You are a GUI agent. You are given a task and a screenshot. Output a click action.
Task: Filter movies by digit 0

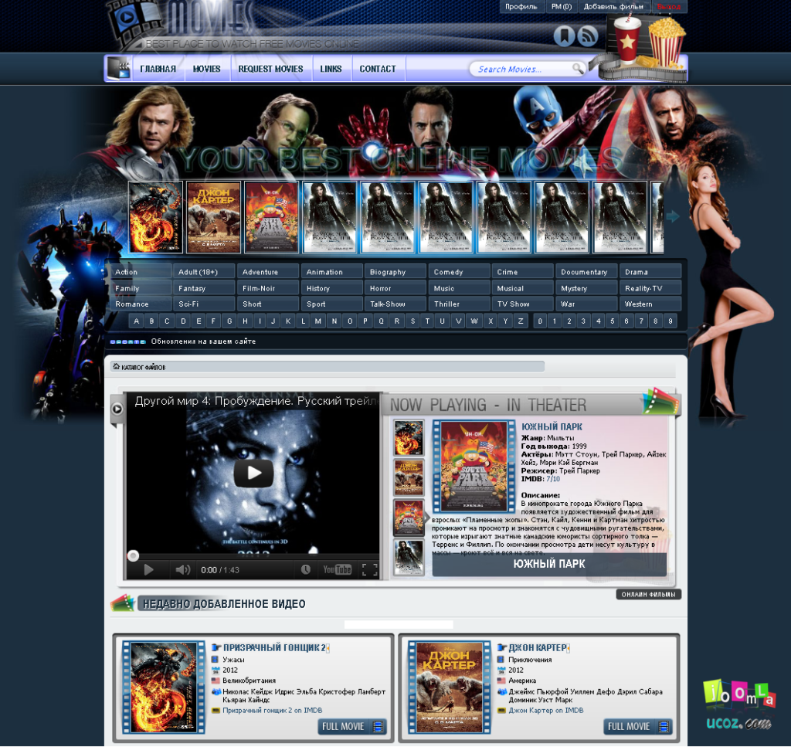[540, 321]
